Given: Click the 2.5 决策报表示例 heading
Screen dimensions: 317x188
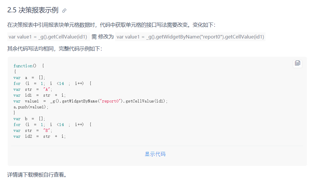Looking at the screenshot, I should (x=33, y=10).
